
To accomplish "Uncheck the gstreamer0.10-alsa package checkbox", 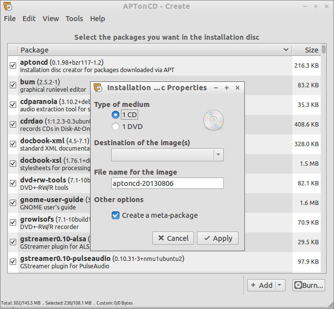I will click(x=13, y=242).
